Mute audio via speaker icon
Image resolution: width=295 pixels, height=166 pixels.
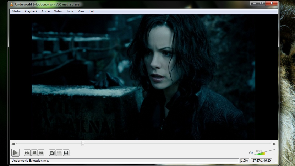pyautogui.click(x=251, y=152)
